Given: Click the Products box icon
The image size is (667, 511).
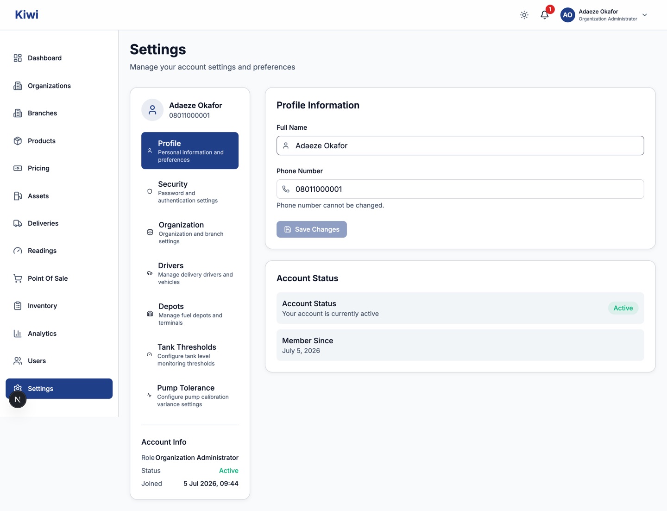Looking at the screenshot, I should pyautogui.click(x=18, y=141).
